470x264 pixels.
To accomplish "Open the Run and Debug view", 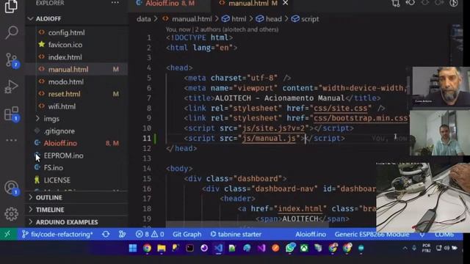I will pyautogui.click(x=12, y=87).
